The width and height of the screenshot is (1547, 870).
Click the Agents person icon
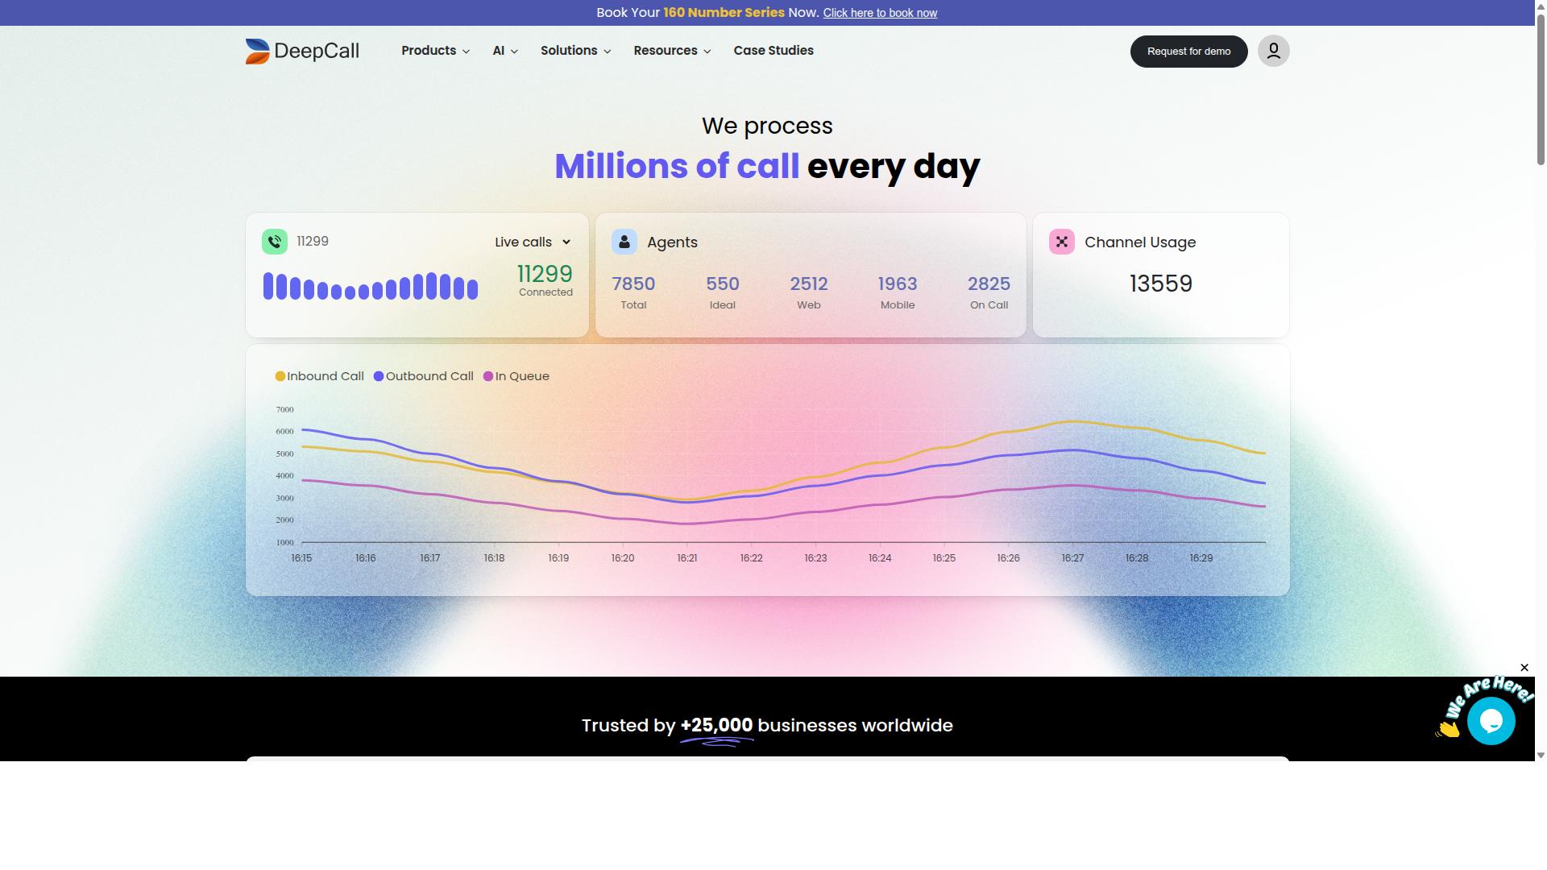tap(624, 242)
